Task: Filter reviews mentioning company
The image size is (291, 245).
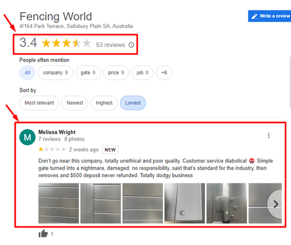Action: coord(55,73)
